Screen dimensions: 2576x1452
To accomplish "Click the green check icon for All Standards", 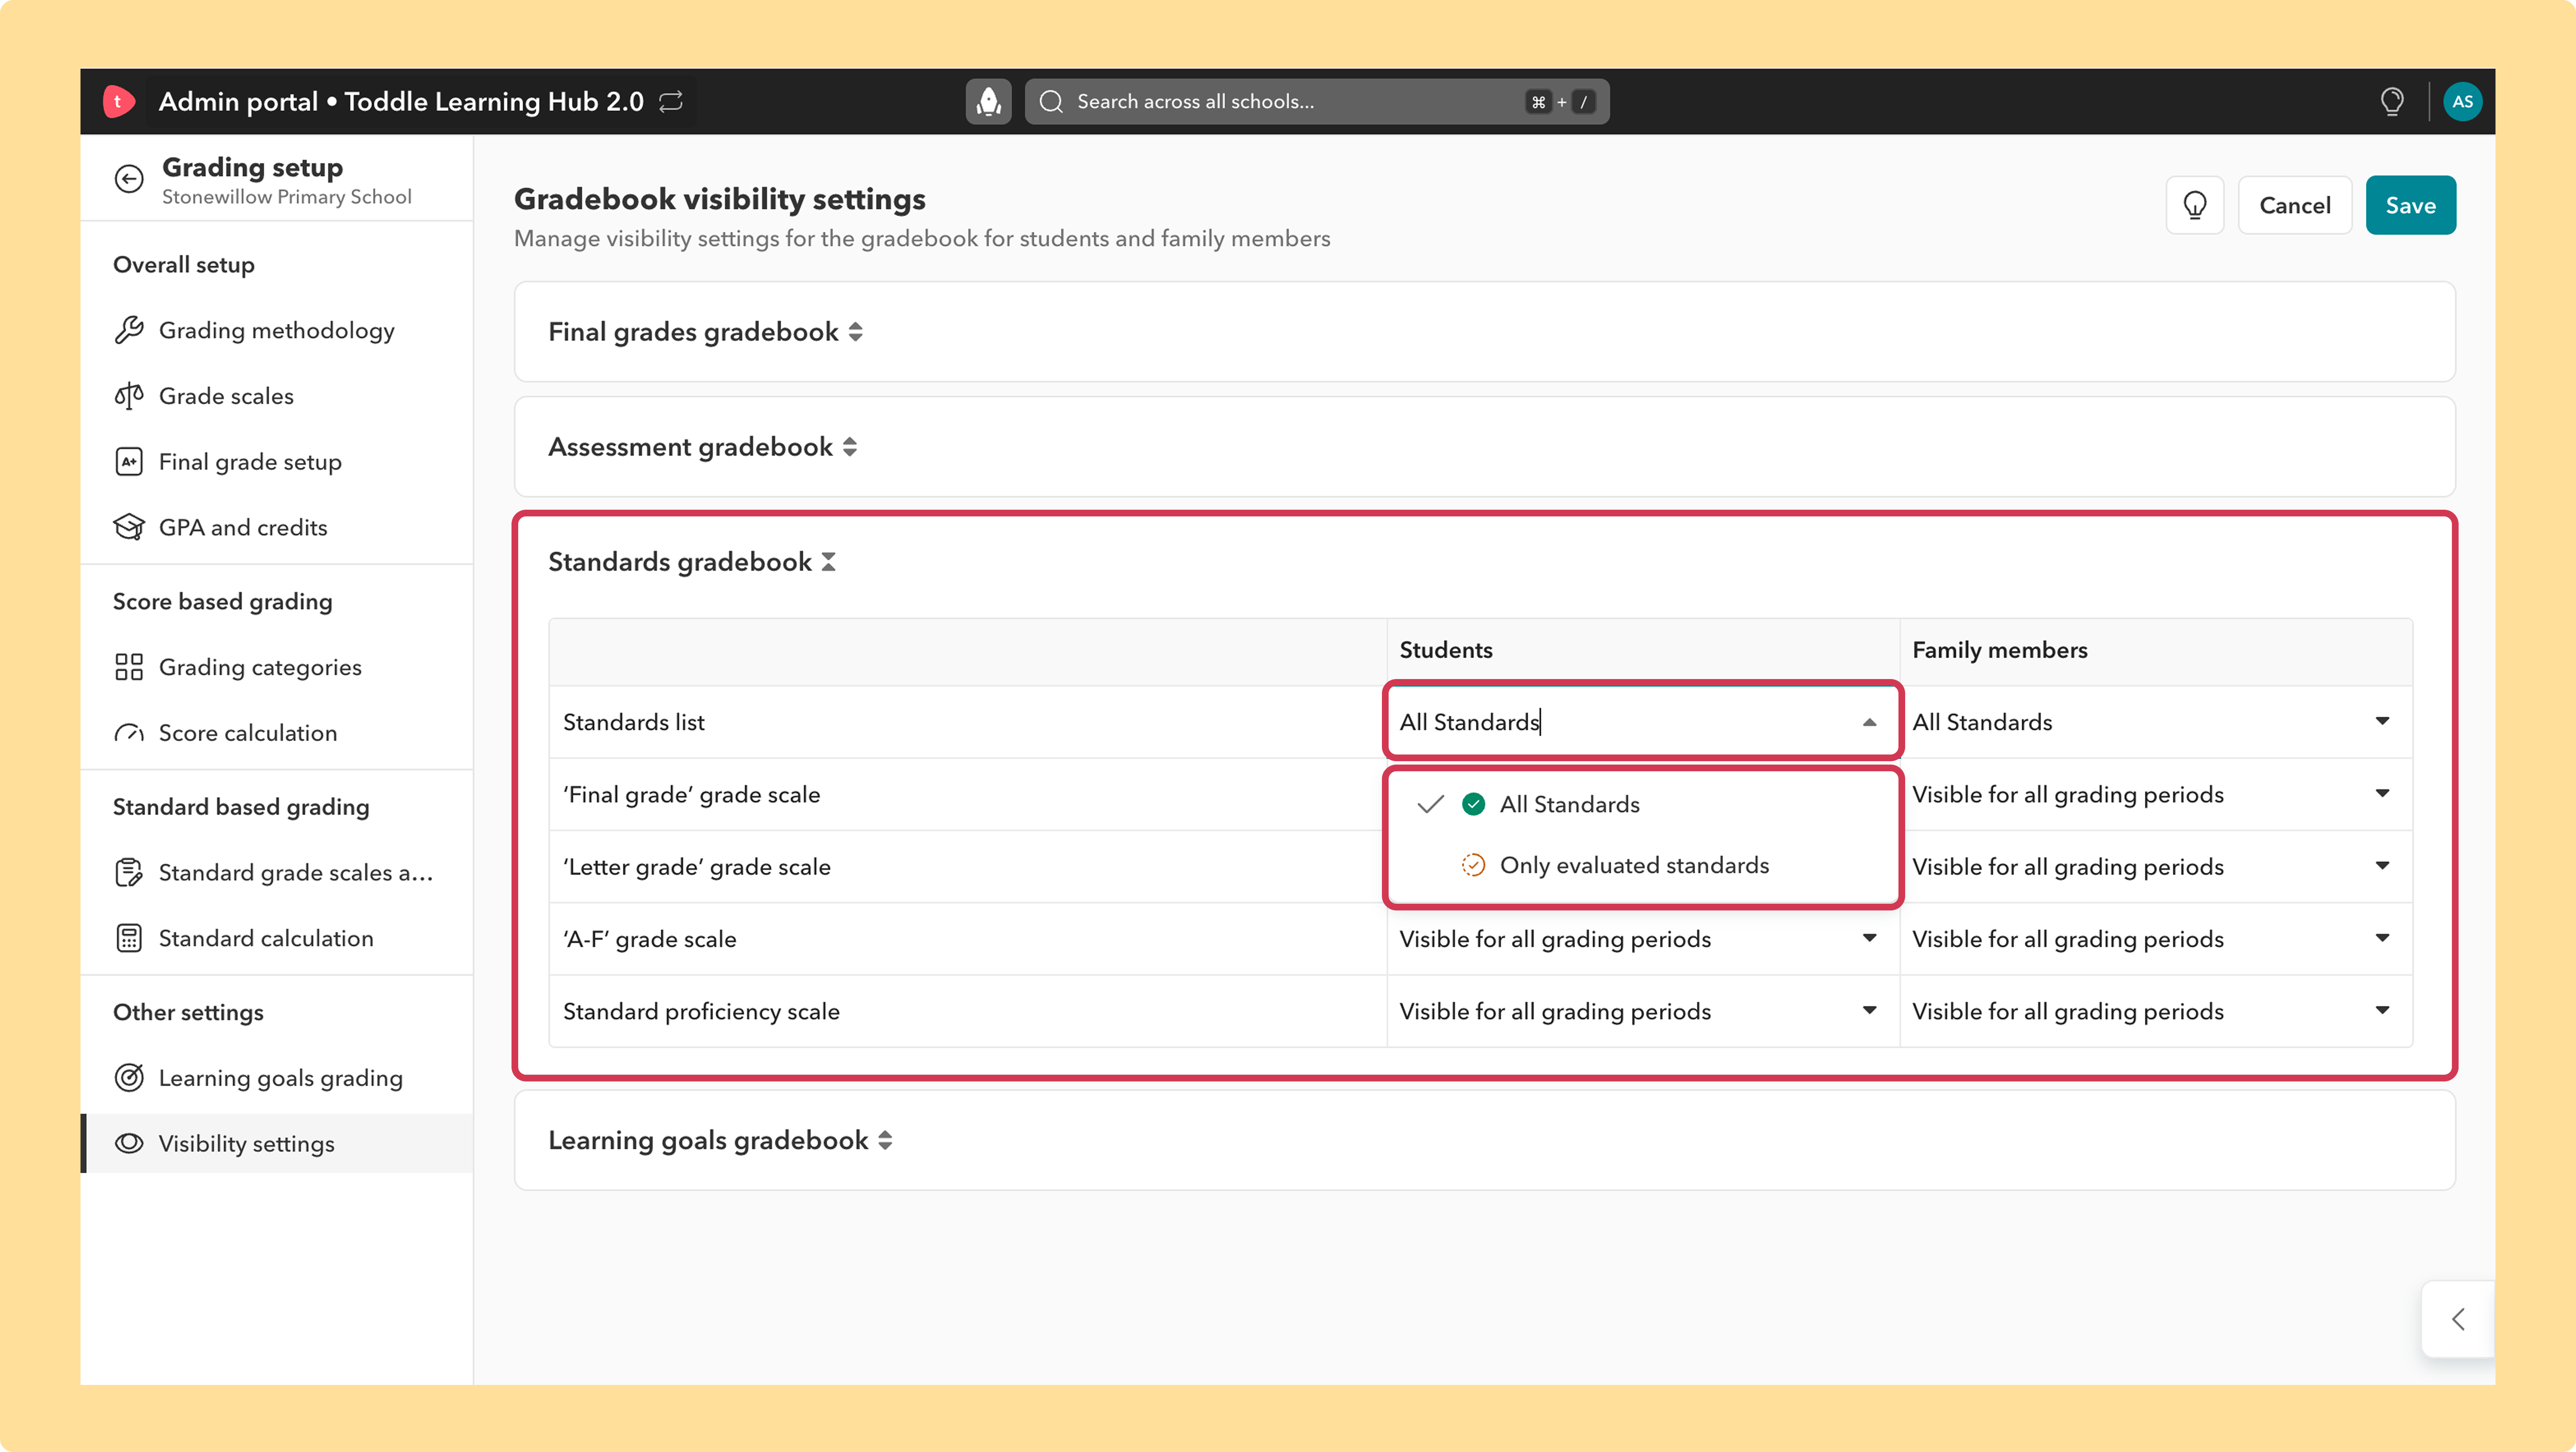I will click(1473, 804).
